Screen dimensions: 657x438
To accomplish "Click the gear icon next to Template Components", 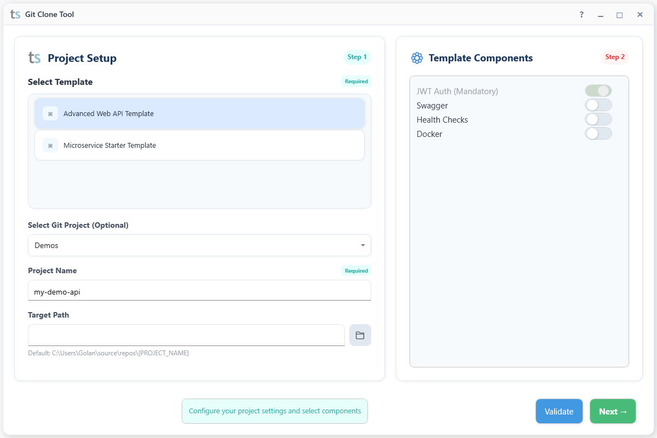I will (x=417, y=57).
